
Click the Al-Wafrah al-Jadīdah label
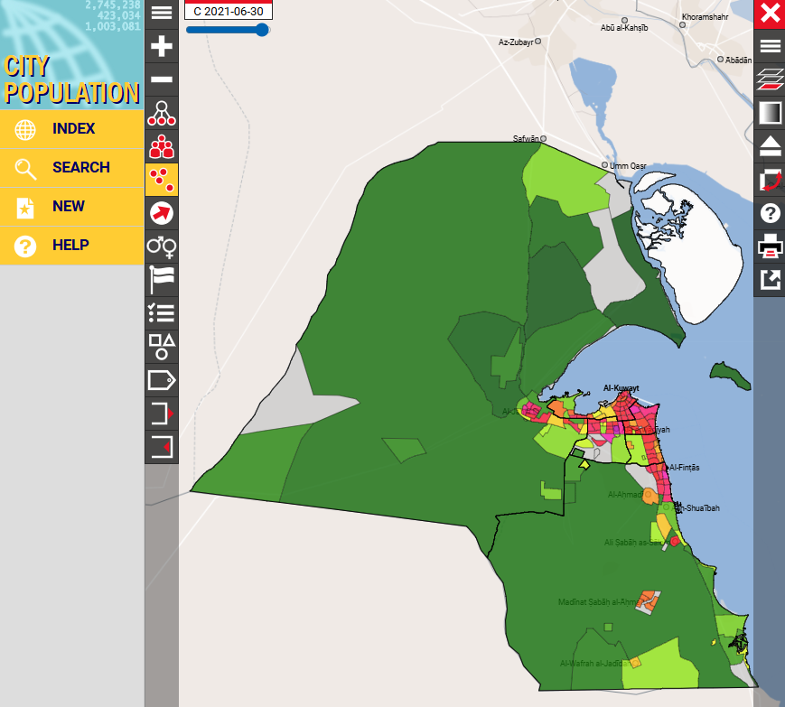click(594, 664)
